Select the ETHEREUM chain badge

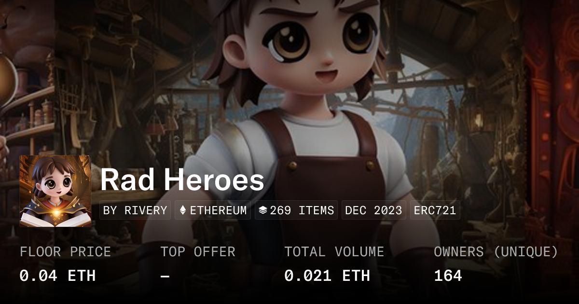pyautogui.click(x=213, y=210)
